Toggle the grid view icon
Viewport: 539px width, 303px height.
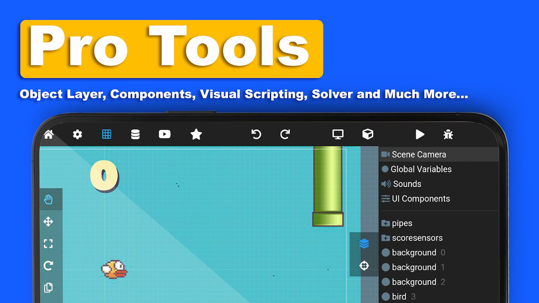click(107, 134)
